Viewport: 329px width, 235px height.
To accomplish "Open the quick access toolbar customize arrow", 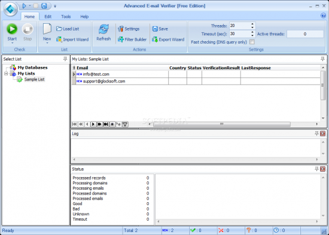I will tap(55, 7).
